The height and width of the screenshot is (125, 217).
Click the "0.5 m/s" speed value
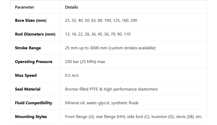(72, 75)
